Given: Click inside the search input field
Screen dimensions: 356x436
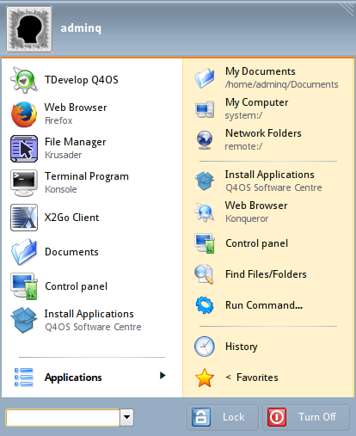Looking at the screenshot, I should [x=63, y=418].
